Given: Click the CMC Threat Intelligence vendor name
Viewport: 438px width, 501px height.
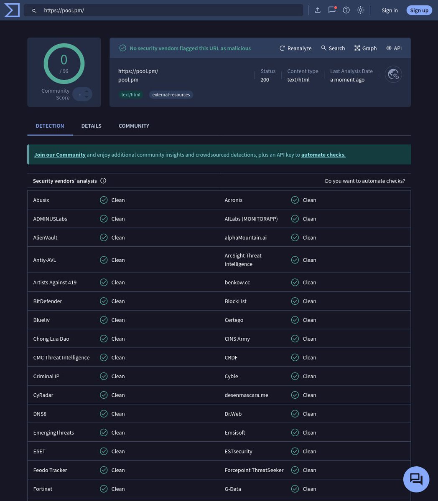Looking at the screenshot, I should click(61, 357).
